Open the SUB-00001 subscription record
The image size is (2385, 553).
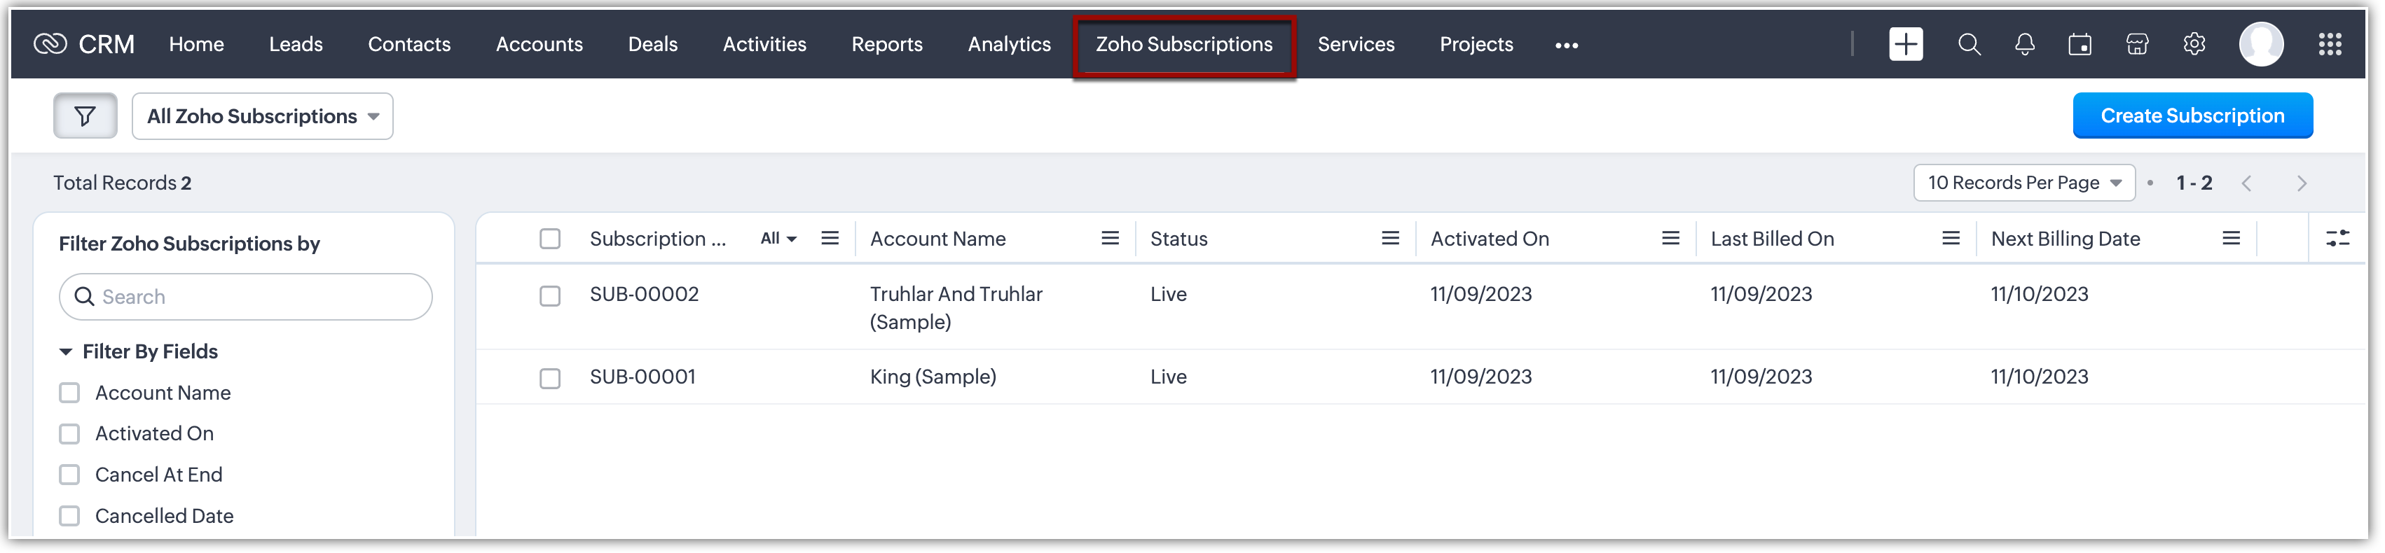click(642, 377)
